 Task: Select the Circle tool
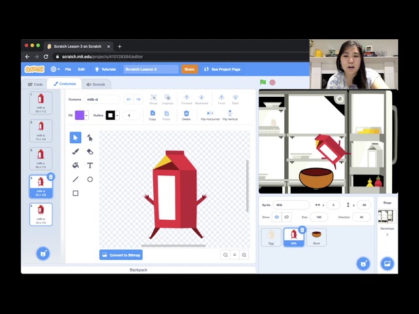point(90,179)
